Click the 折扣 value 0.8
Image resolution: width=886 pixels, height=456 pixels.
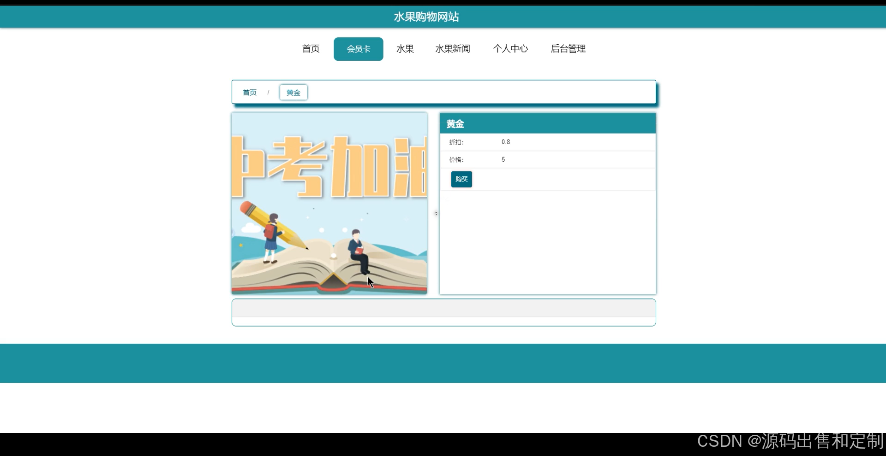(x=506, y=142)
